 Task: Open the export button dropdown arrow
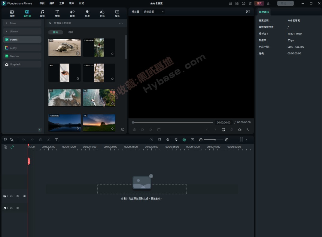[x=291, y=3]
